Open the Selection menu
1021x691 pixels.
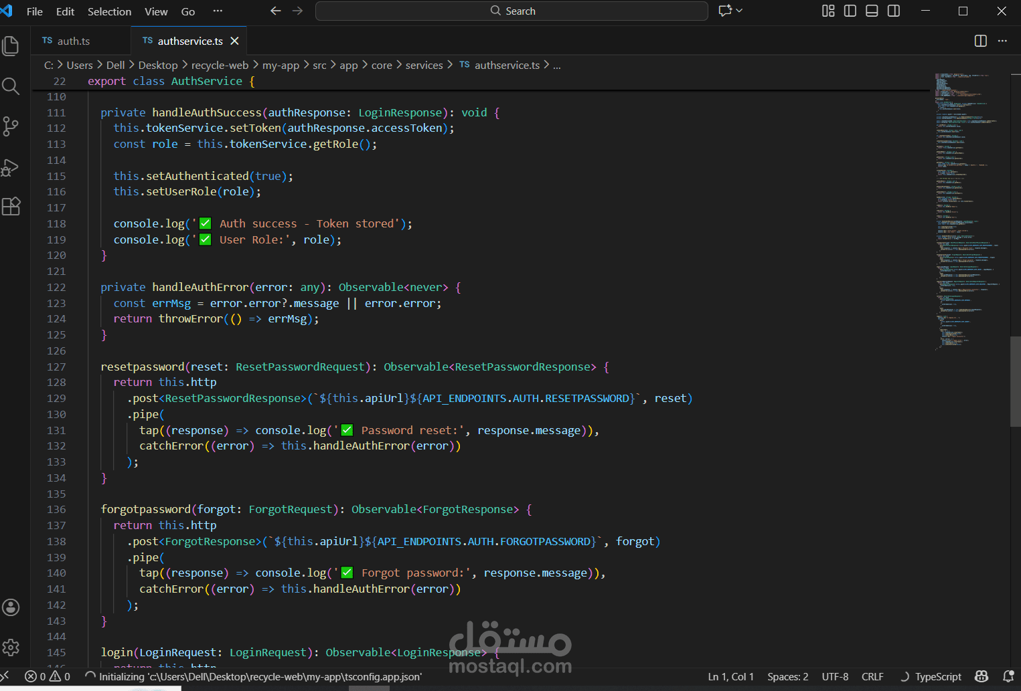[x=109, y=11]
